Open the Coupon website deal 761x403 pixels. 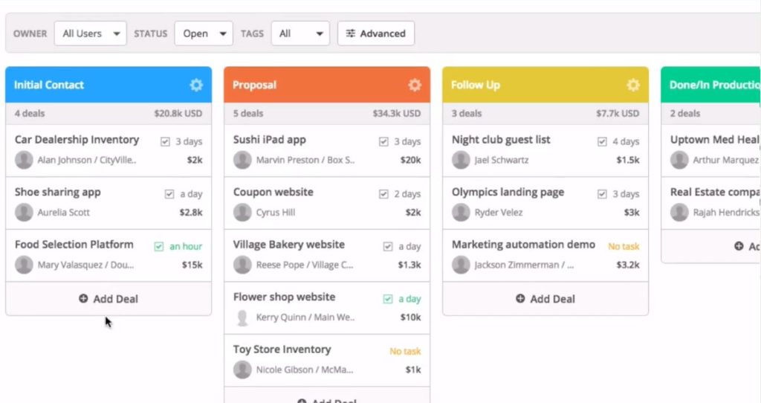pyautogui.click(x=273, y=193)
